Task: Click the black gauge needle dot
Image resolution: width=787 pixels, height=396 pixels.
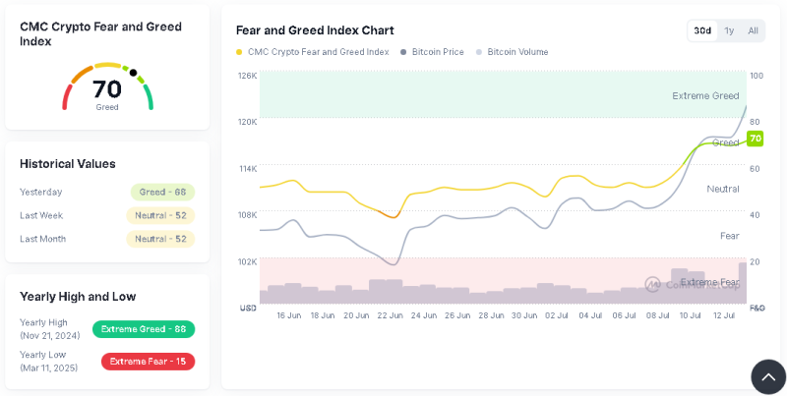Action: click(x=133, y=73)
